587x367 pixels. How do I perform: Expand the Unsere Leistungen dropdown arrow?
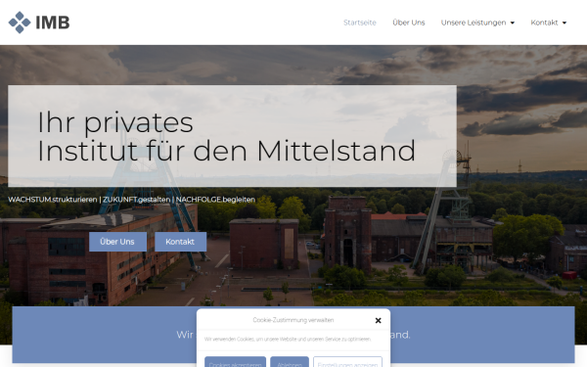coord(513,23)
